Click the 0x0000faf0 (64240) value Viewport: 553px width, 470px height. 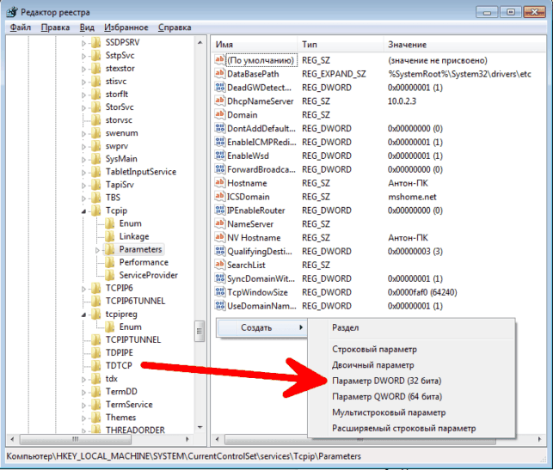(x=422, y=292)
